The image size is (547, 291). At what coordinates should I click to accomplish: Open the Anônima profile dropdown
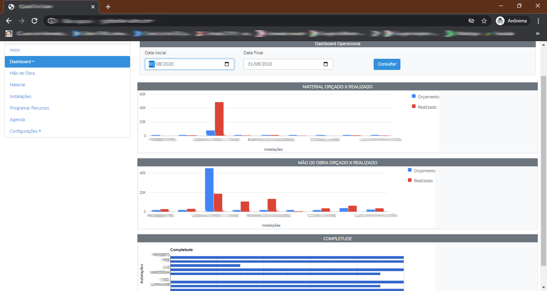[x=512, y=20]
